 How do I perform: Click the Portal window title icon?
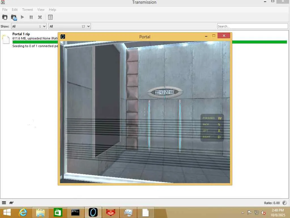(63, 37)
